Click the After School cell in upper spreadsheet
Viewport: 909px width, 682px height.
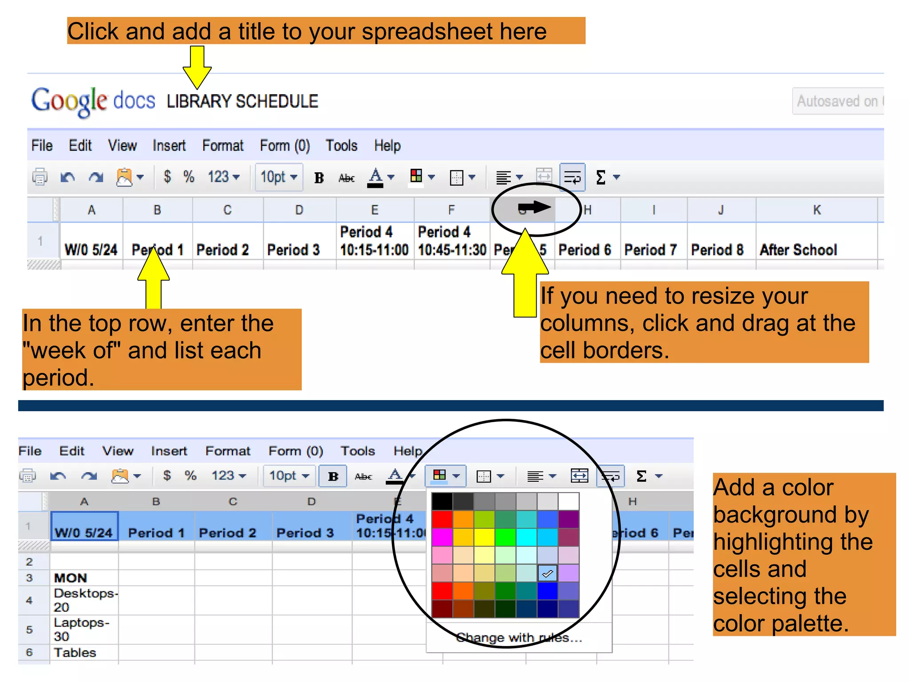pos(817,241)
